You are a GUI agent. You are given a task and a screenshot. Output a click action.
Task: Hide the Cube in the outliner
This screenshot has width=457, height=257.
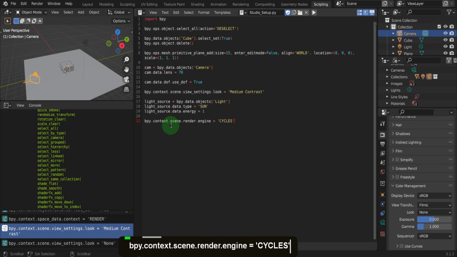(x=445, y=40)
